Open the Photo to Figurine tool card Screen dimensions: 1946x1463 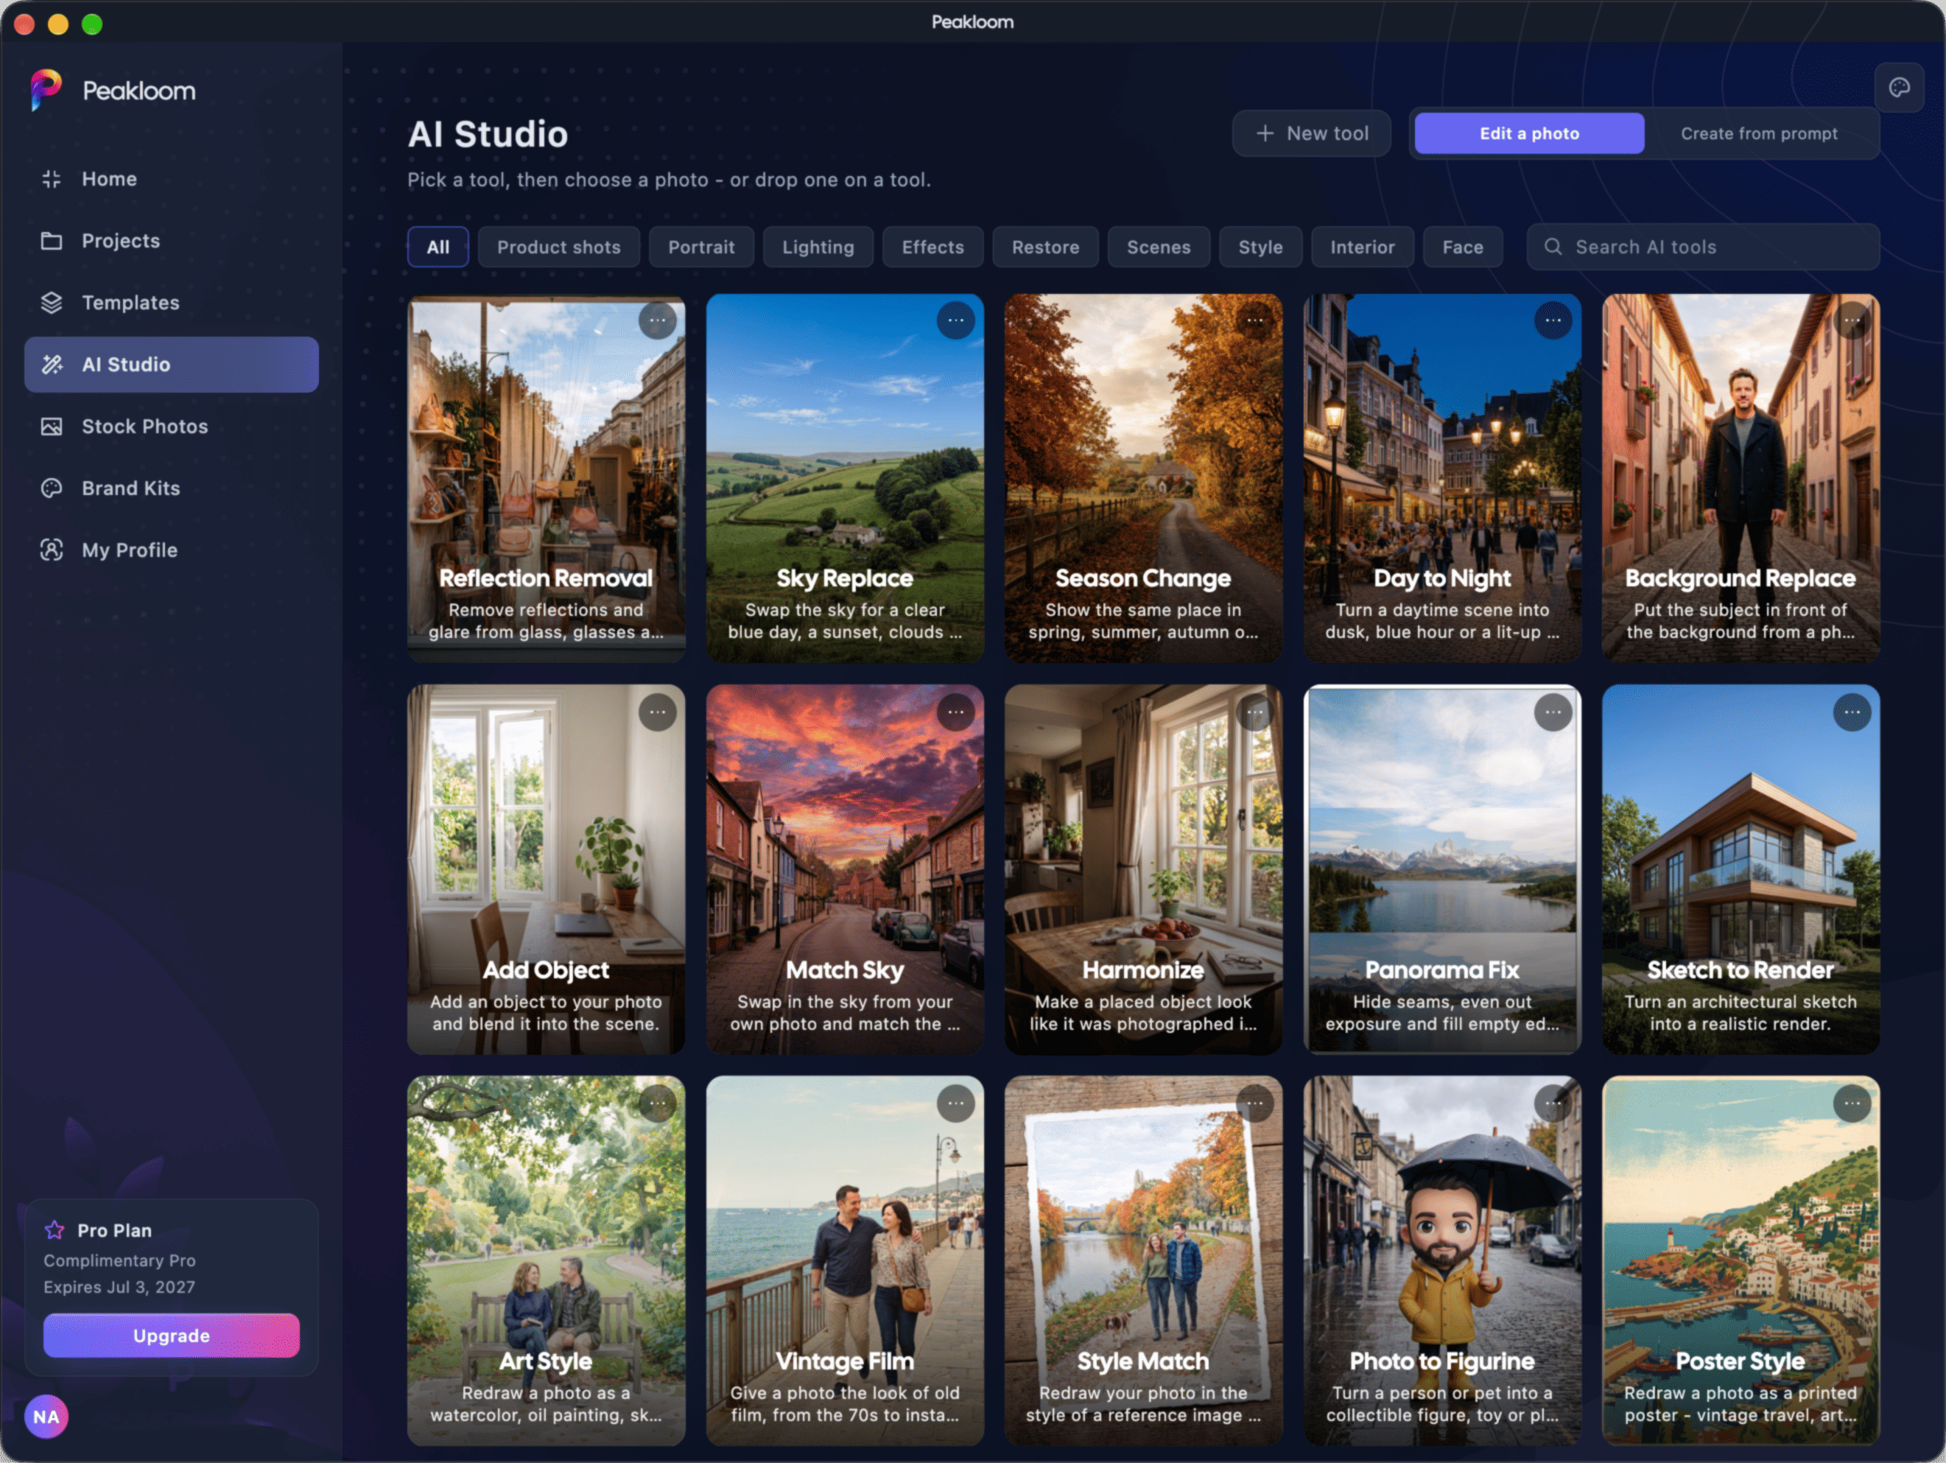pos(1442,1260)
